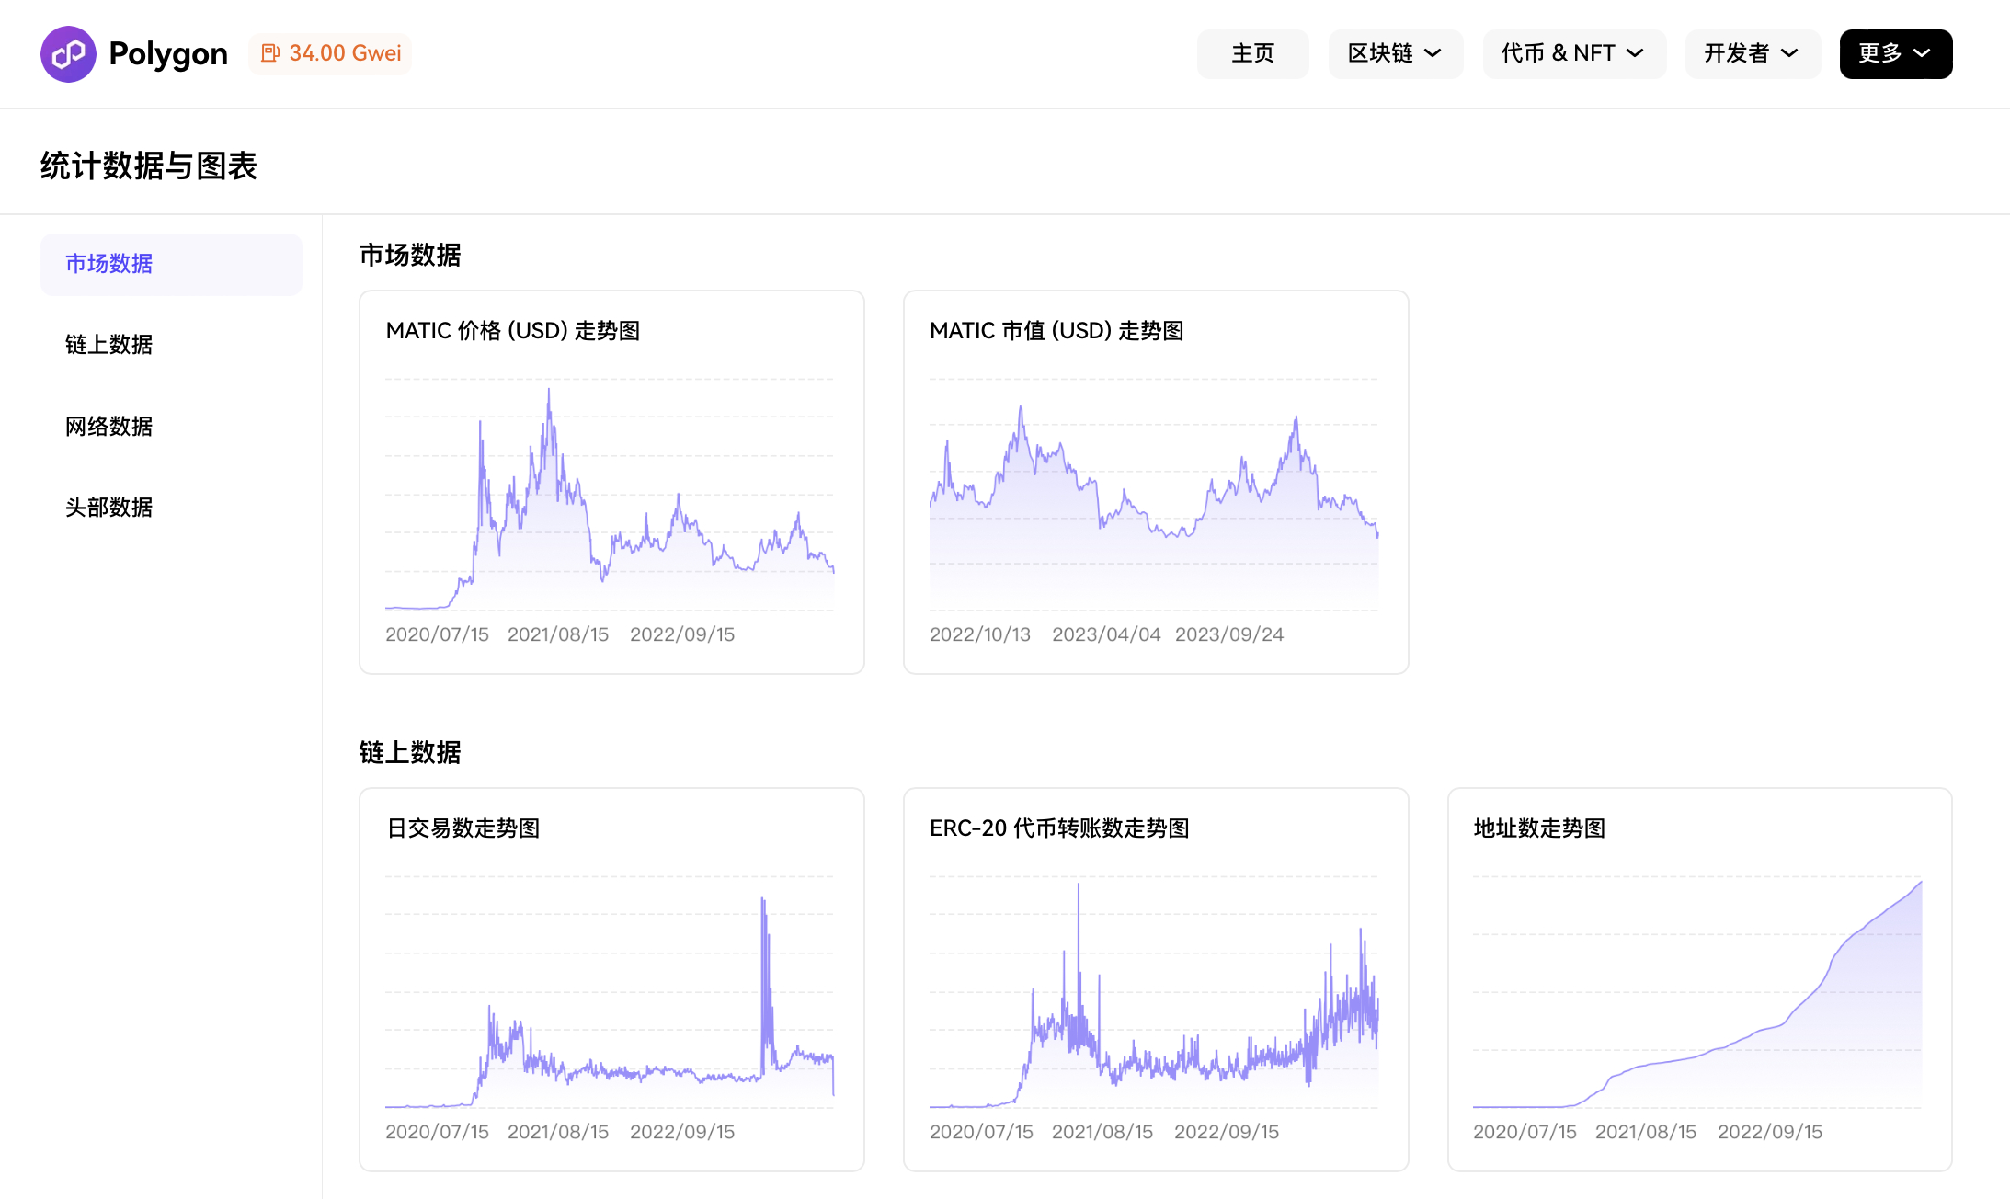Click the chevron arrow beside 区块链

[1433, 53]
